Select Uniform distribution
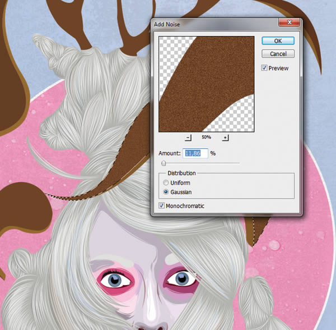This screenshot has width=336, height=330. [x=166, y=183]
